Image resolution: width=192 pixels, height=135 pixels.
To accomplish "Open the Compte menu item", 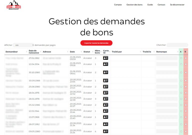I will (x=118, y=5).
